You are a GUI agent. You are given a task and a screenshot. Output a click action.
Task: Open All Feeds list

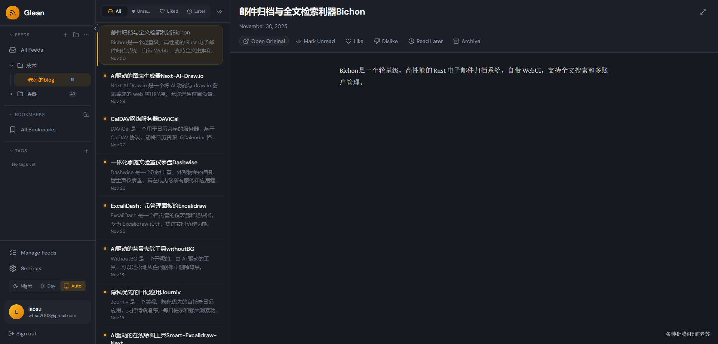[x=48, y=50]
